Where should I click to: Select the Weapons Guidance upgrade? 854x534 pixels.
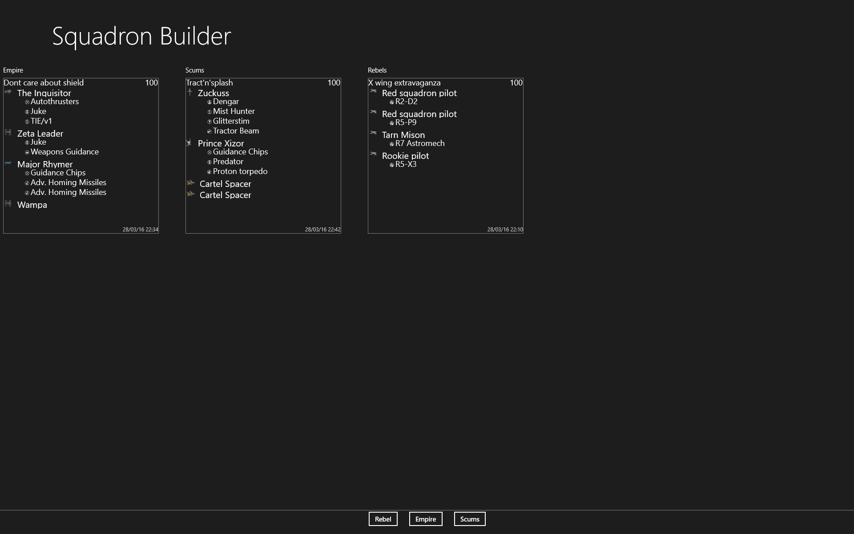coord(64,152)
